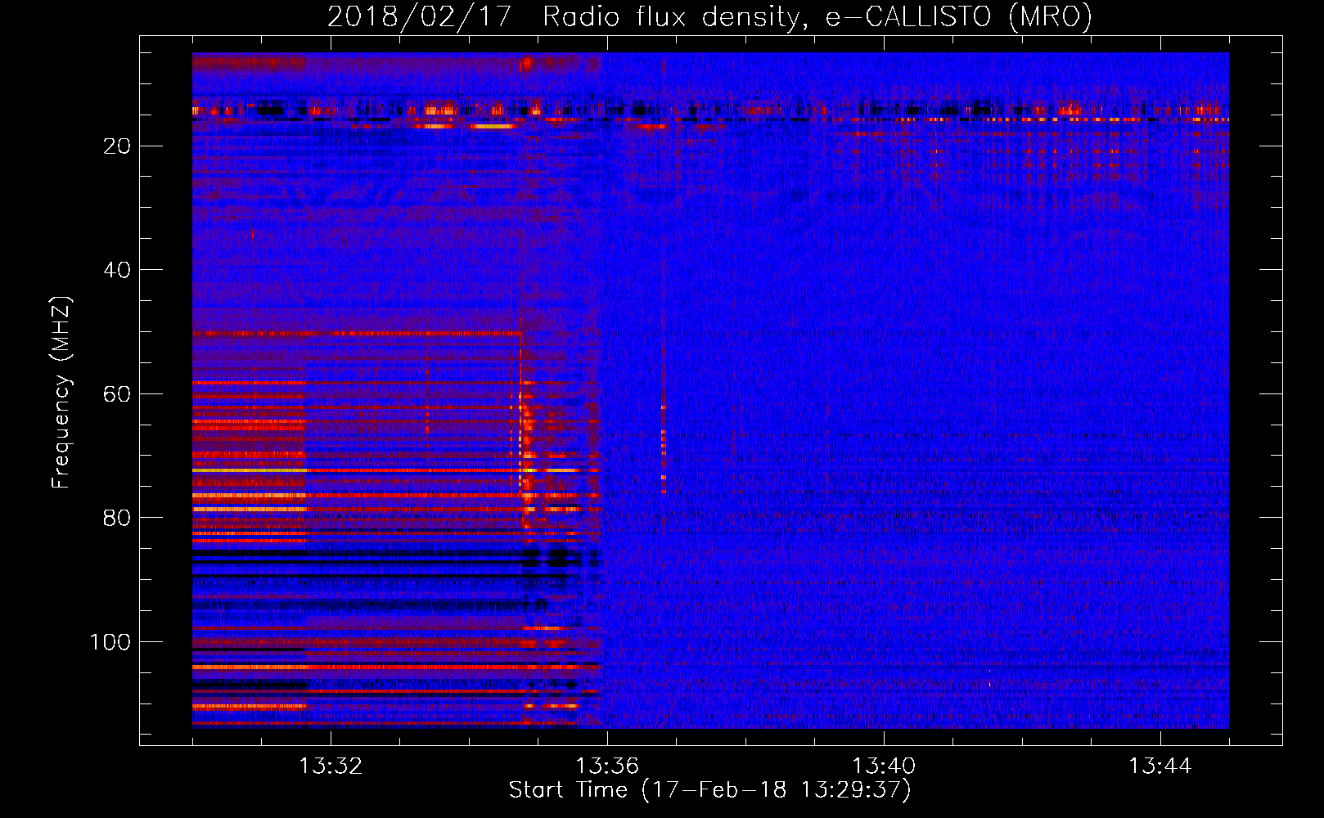Image resolution: width=1324 pixels, height=818 pixels.
Task: Click the 13:44 time tick label
Action: click(1160, 766)
